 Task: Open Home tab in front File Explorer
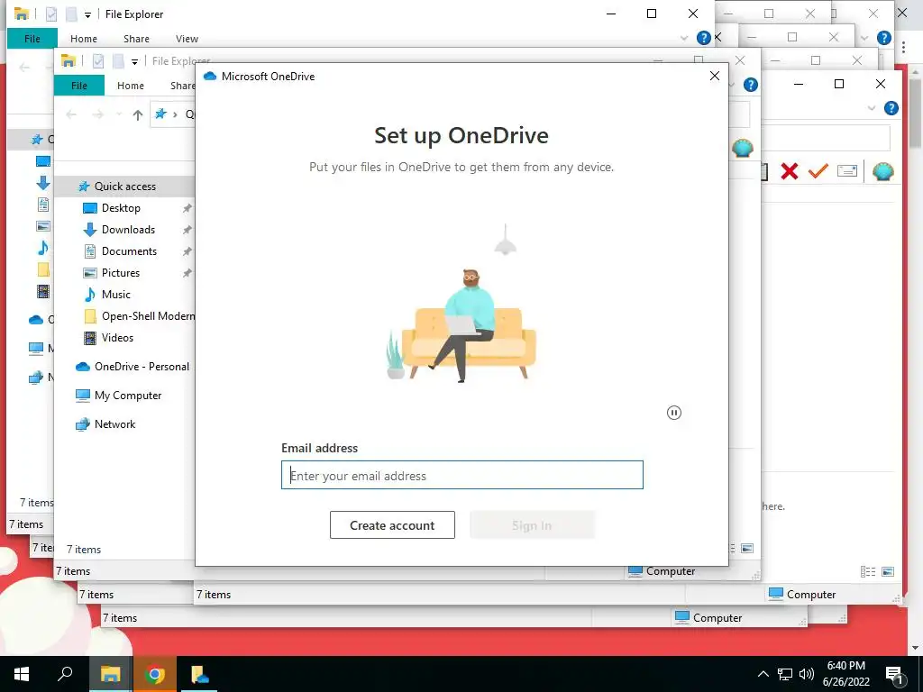point(130,86)
